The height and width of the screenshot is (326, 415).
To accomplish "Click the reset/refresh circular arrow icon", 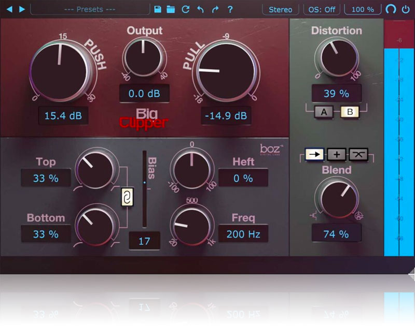I will 186,9.
